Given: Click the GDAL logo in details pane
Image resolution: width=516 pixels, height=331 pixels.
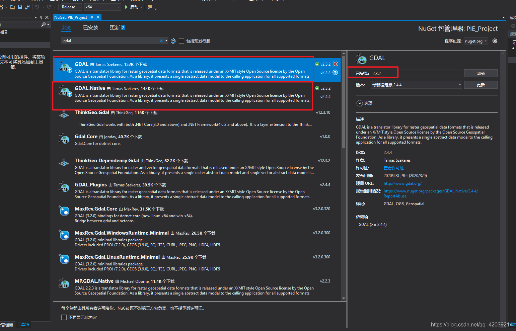Looking at the screenshot, I should 361,59.
